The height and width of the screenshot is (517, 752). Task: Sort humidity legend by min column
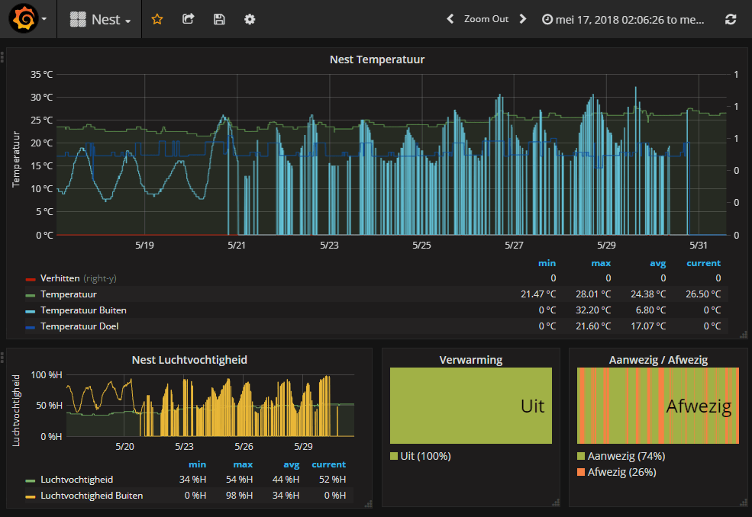(x=197, y=464)
